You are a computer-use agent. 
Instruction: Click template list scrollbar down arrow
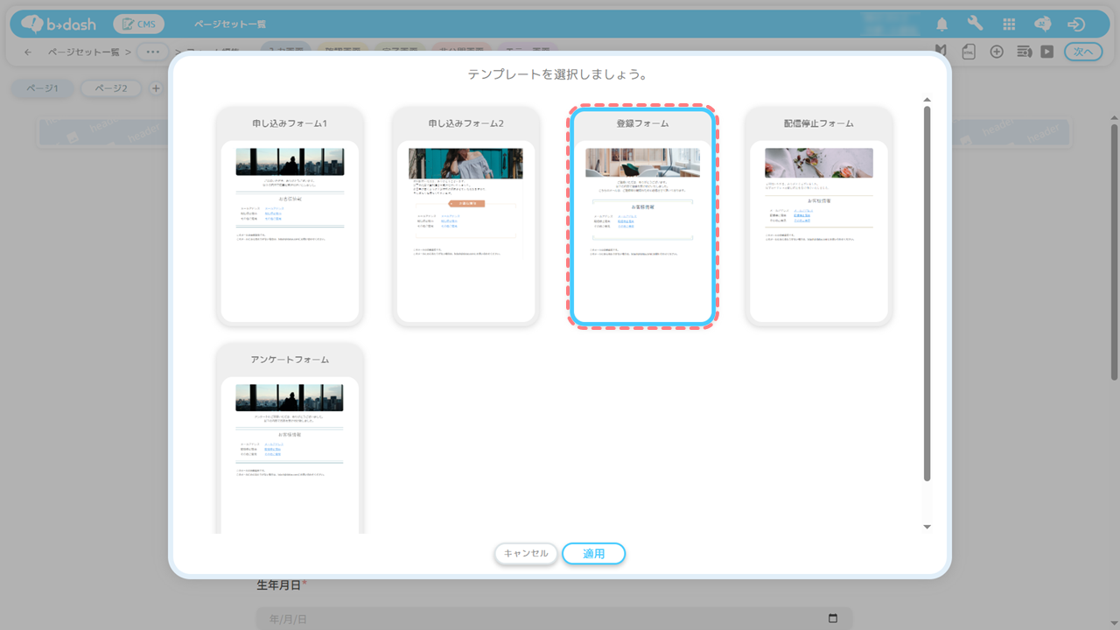927,527
